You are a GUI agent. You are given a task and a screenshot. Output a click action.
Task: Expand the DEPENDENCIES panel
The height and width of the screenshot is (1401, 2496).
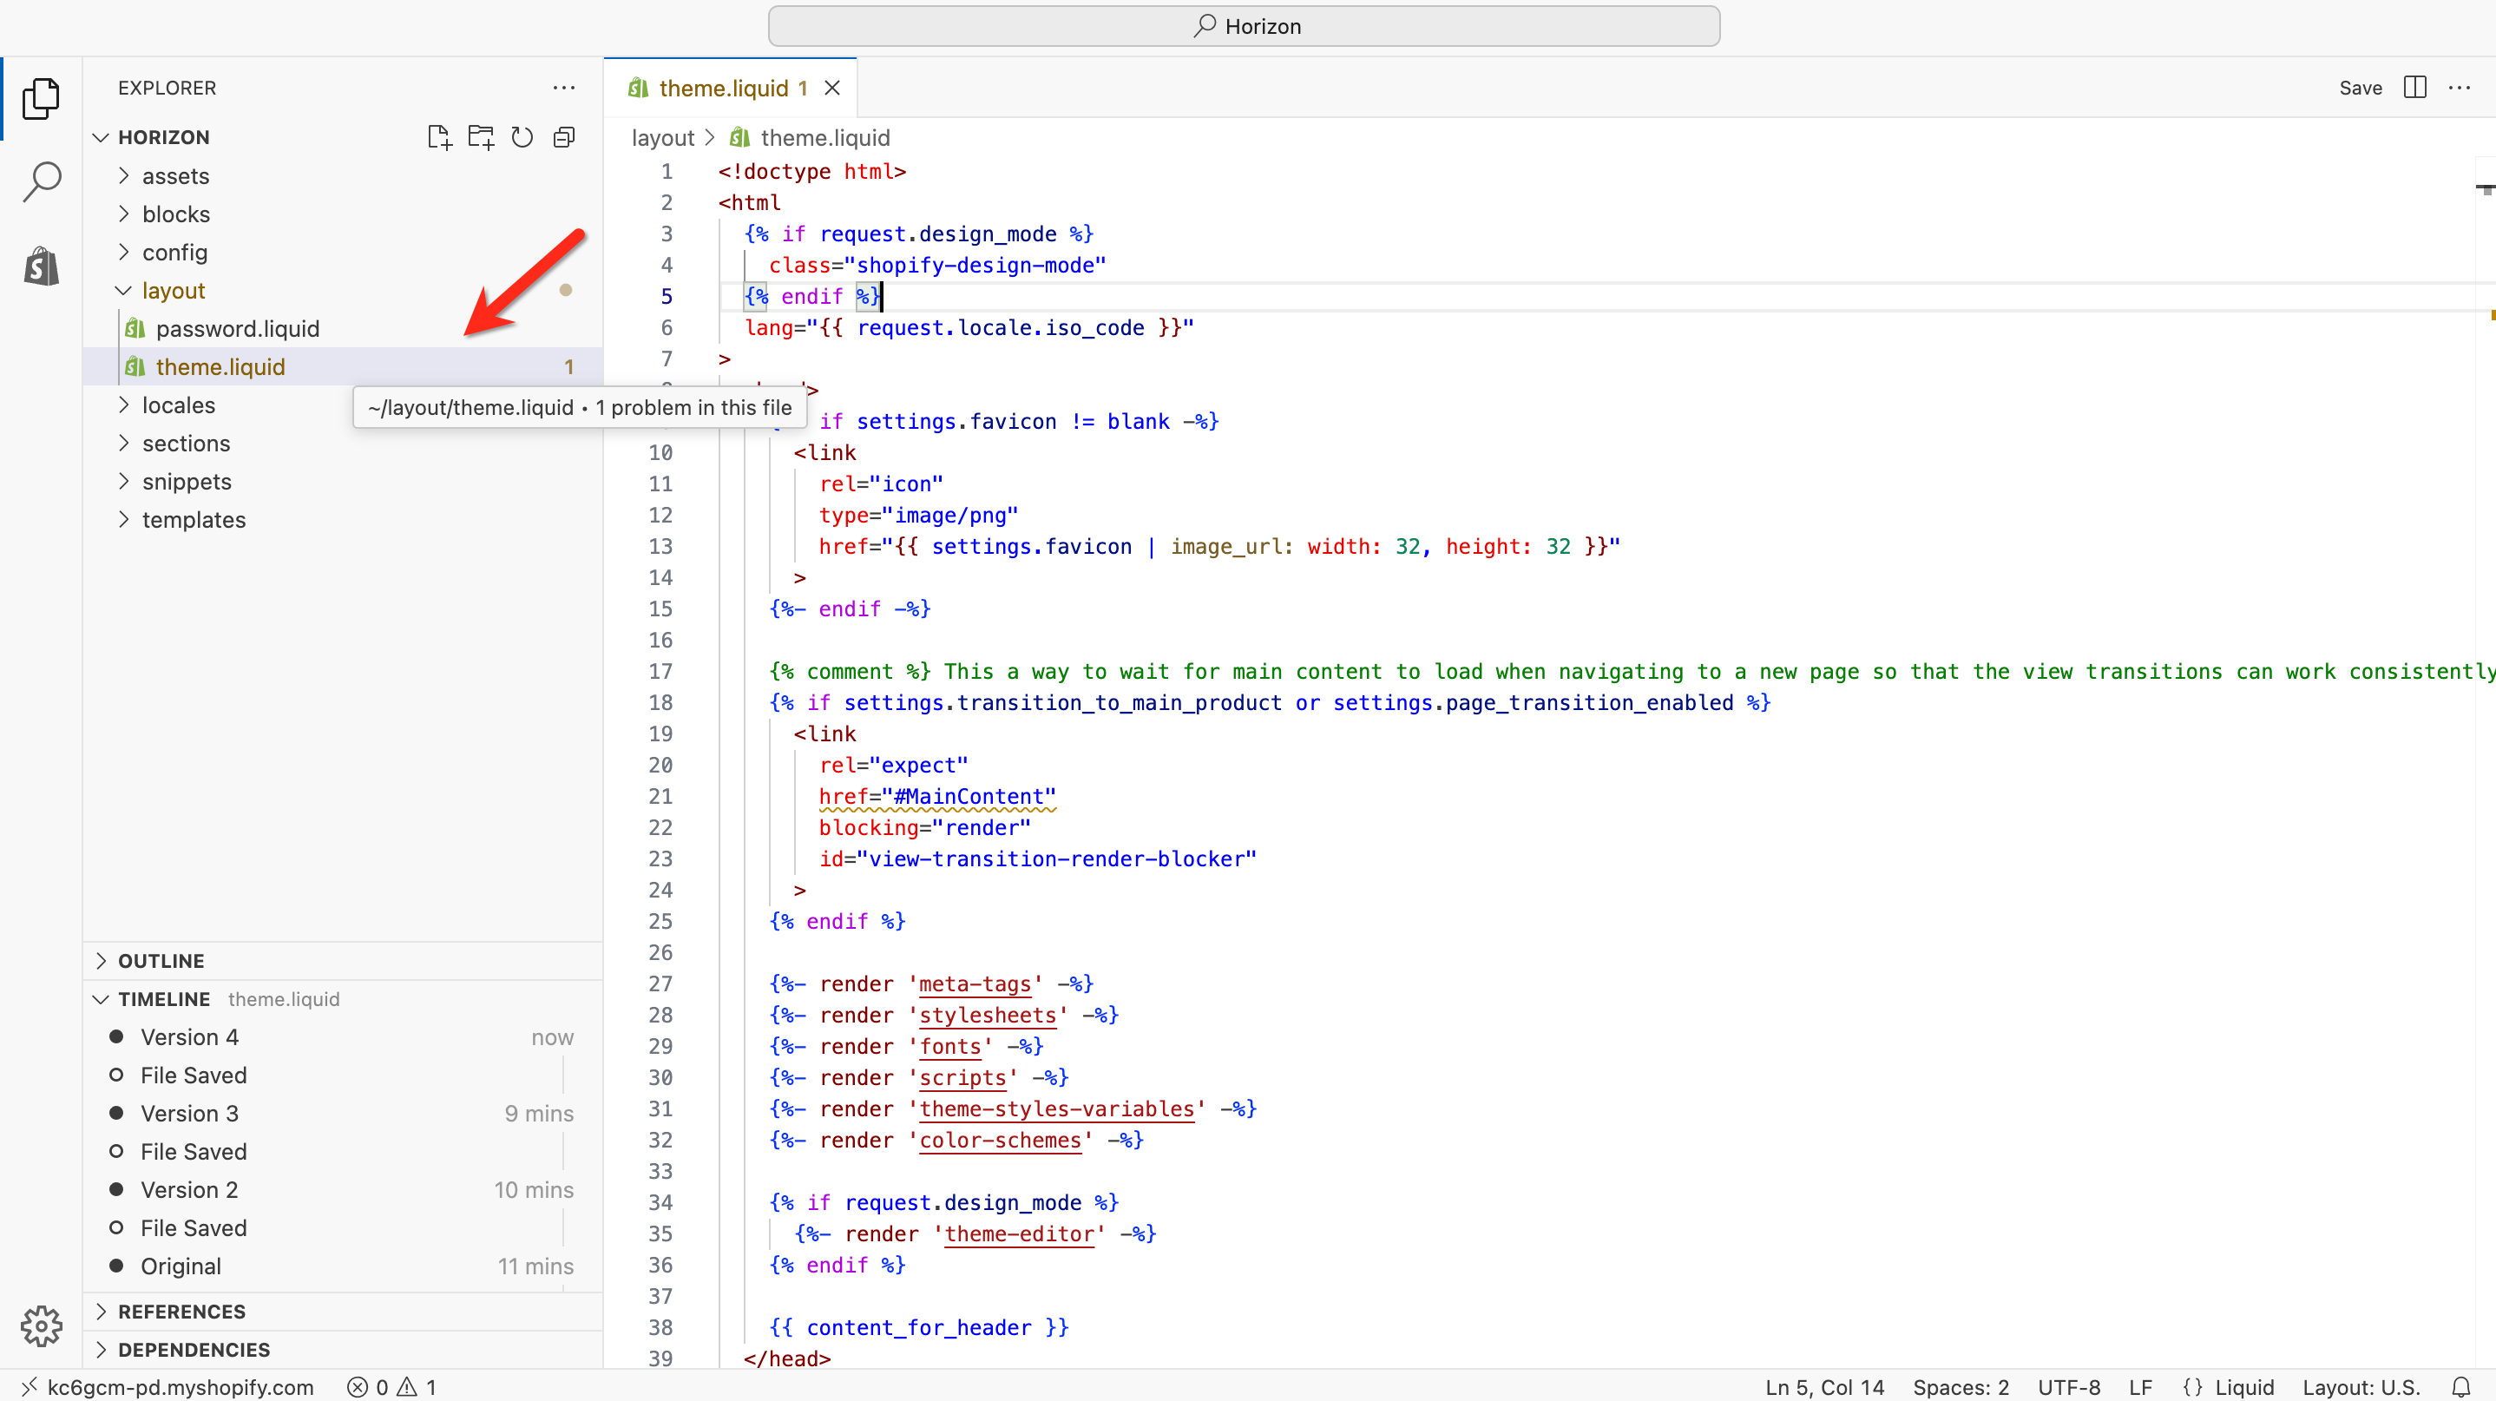194,1350
